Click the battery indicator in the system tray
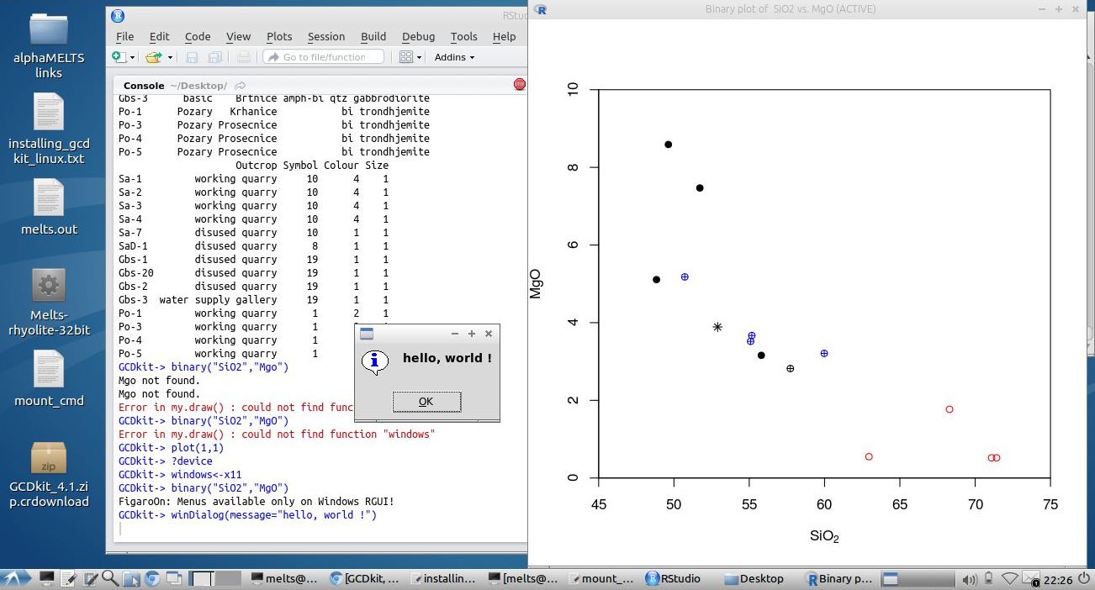Screen dimensions: 1095x590 tap(989, 578)
